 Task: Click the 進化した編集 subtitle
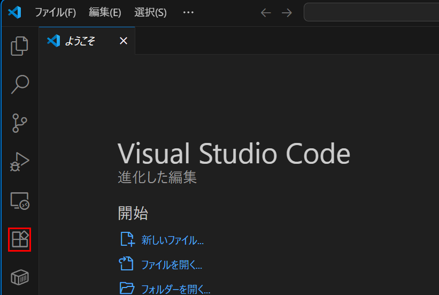(157, 177)
